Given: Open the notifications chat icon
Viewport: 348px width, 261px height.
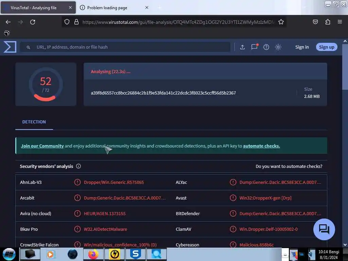Looking at the screenshot, I should [254, 47].
